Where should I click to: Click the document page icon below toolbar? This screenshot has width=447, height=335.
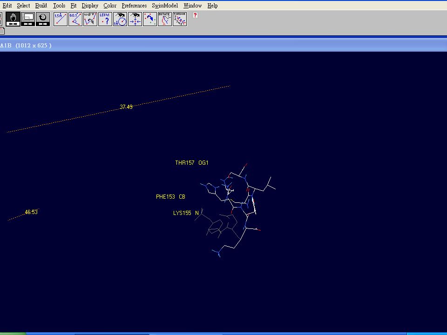click(x=2, y=31)
